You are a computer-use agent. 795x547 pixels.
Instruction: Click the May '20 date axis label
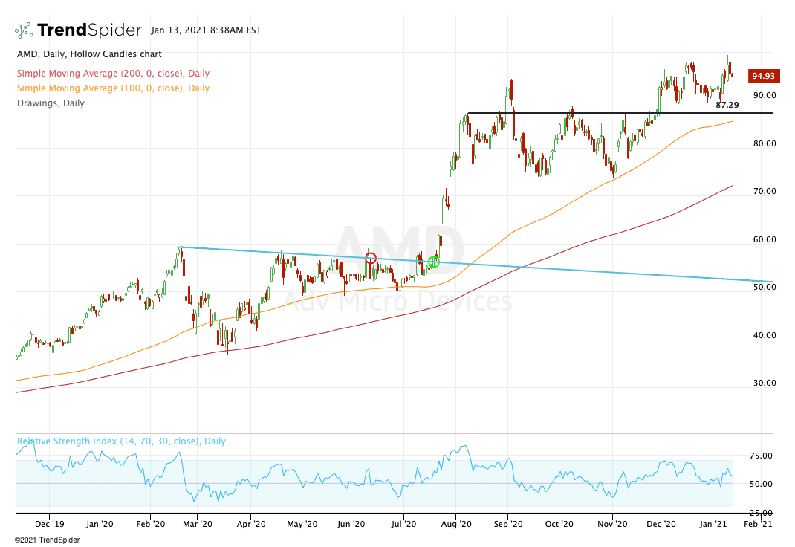tap(302, 524)
